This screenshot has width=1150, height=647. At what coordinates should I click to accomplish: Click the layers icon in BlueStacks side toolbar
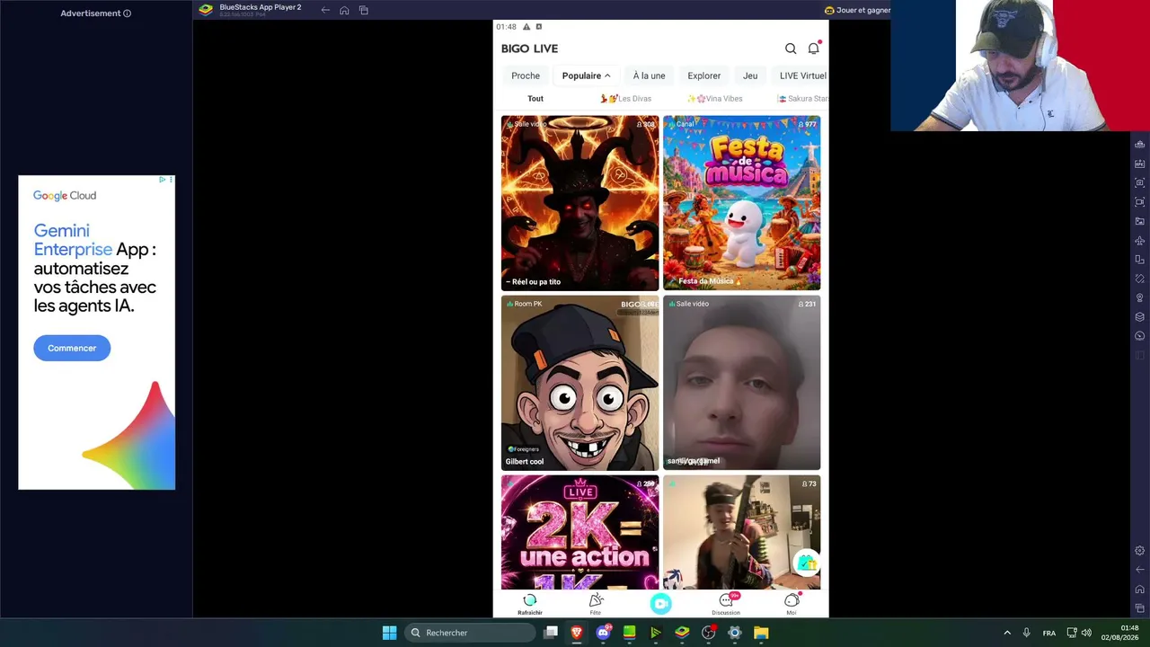pyautogui.click(x=1140, y=317)
